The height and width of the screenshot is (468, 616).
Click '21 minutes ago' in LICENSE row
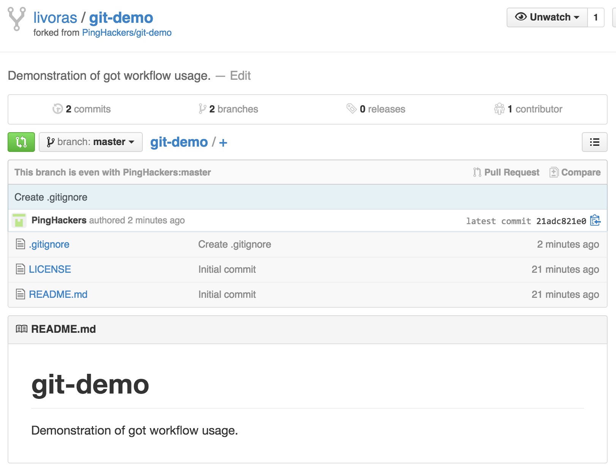click(x=565, y=269)
